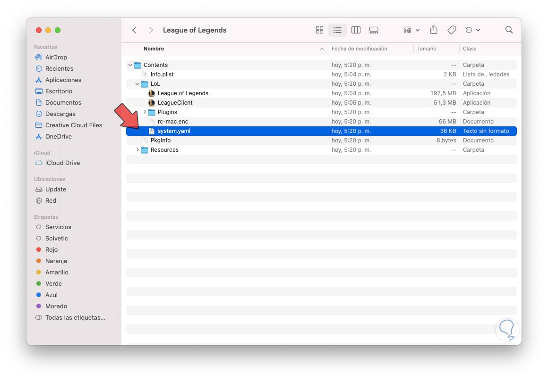This screenshot has height=380, width=548.
Task: Click the 2 KB size cell
Action: tap(450, 74)
